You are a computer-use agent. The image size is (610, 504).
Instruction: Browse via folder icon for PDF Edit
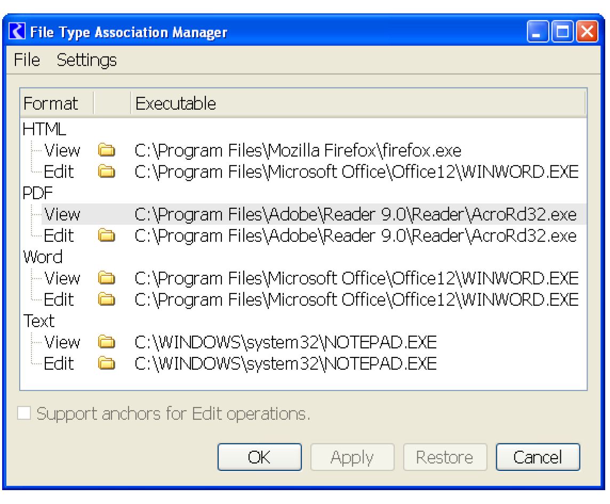107,236
